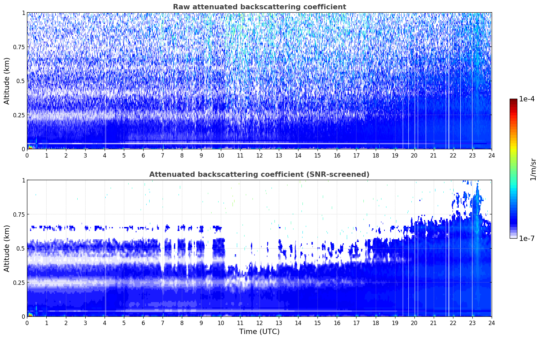This screenshot has height=339, width=540.
Task: Click the '23' tick on the bottom time axis
Action: point(472,323)
